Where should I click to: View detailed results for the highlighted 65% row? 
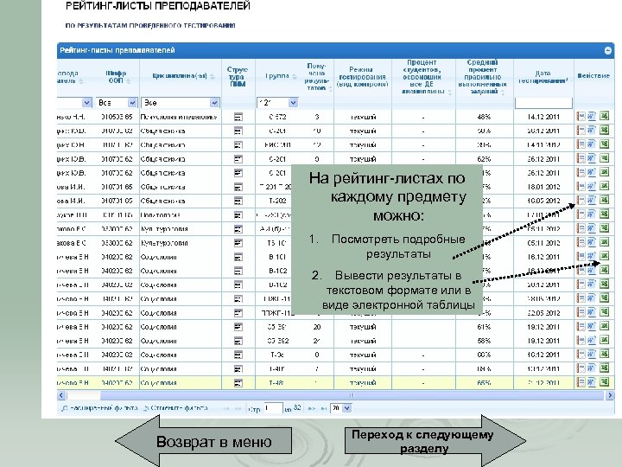(581, 382)
